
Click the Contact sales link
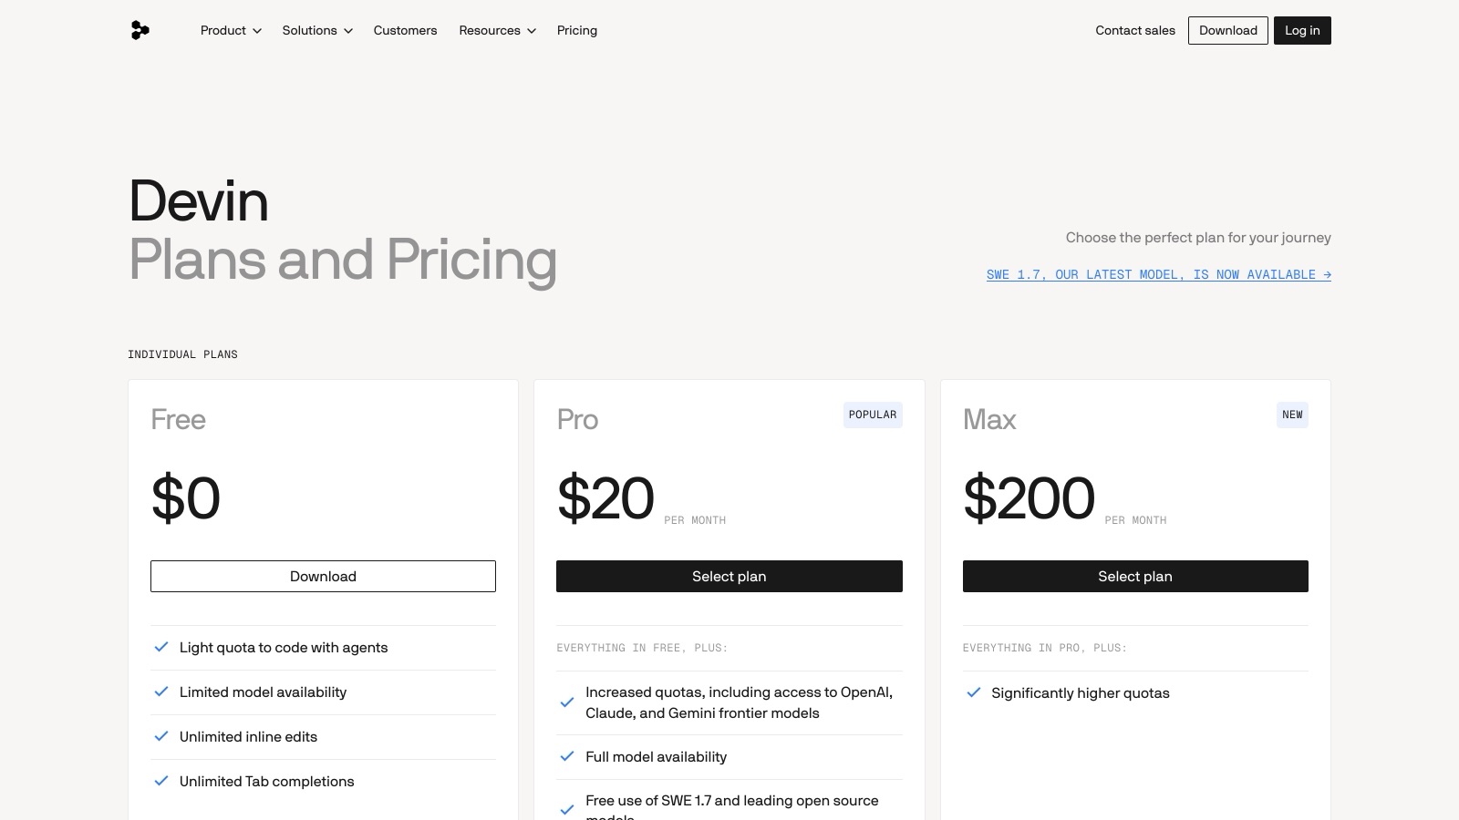(1135, 30)
